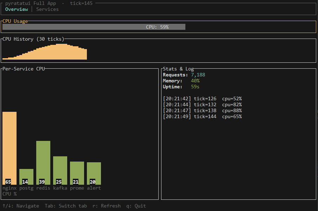
Task: Click 'Tab: Switch tab' footer hint
Action: coord(66,206)
